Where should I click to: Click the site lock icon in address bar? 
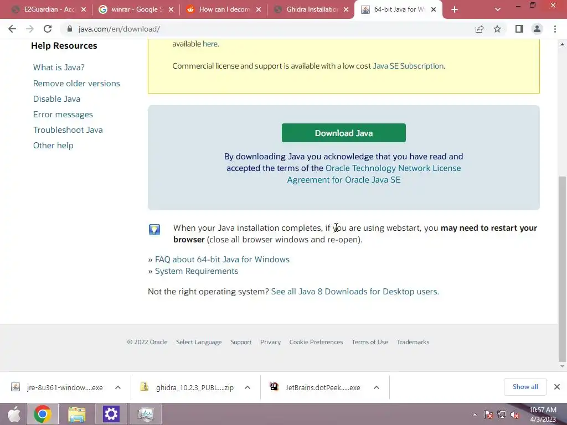coord(70,29)
